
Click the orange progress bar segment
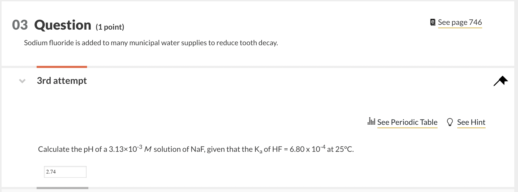click(62, 67)
